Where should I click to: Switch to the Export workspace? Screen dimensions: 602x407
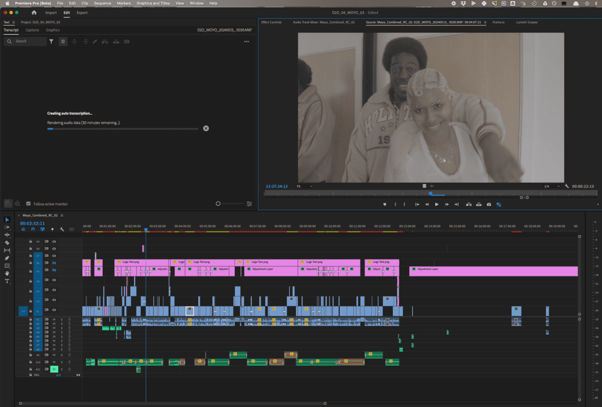tap(82, 12)
